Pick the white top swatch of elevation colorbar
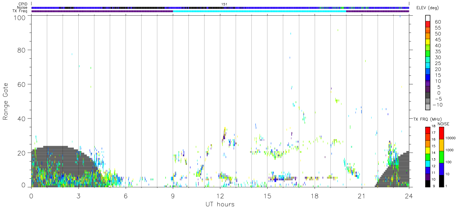 (x=428, y=18)
